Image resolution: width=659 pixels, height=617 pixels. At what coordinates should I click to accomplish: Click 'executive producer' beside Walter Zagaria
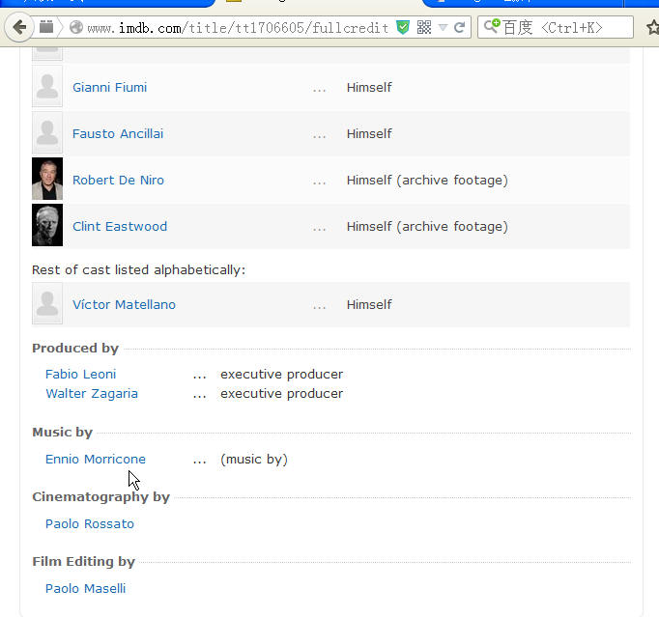[281, 394]
